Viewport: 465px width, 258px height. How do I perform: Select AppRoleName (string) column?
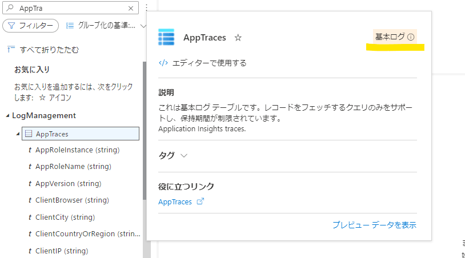[73, 167]
